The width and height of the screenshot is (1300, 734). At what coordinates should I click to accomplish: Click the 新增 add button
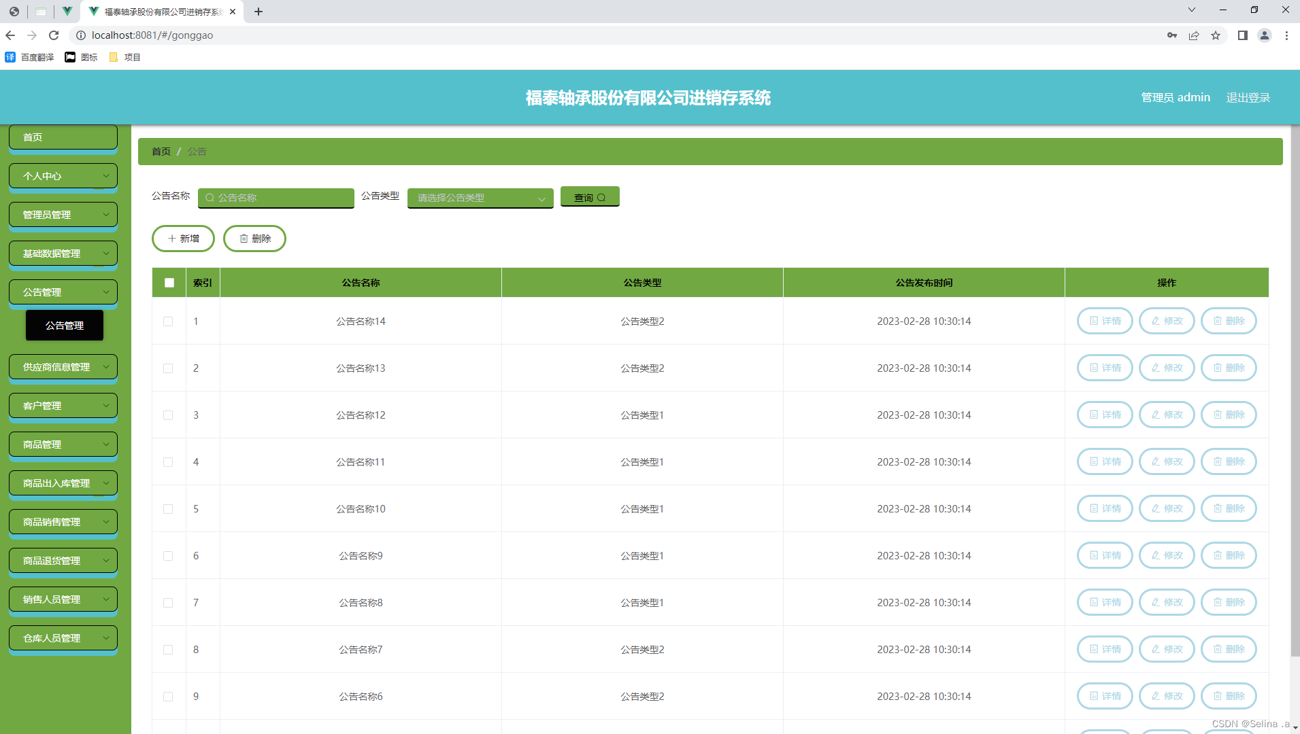tap(183, 239)
